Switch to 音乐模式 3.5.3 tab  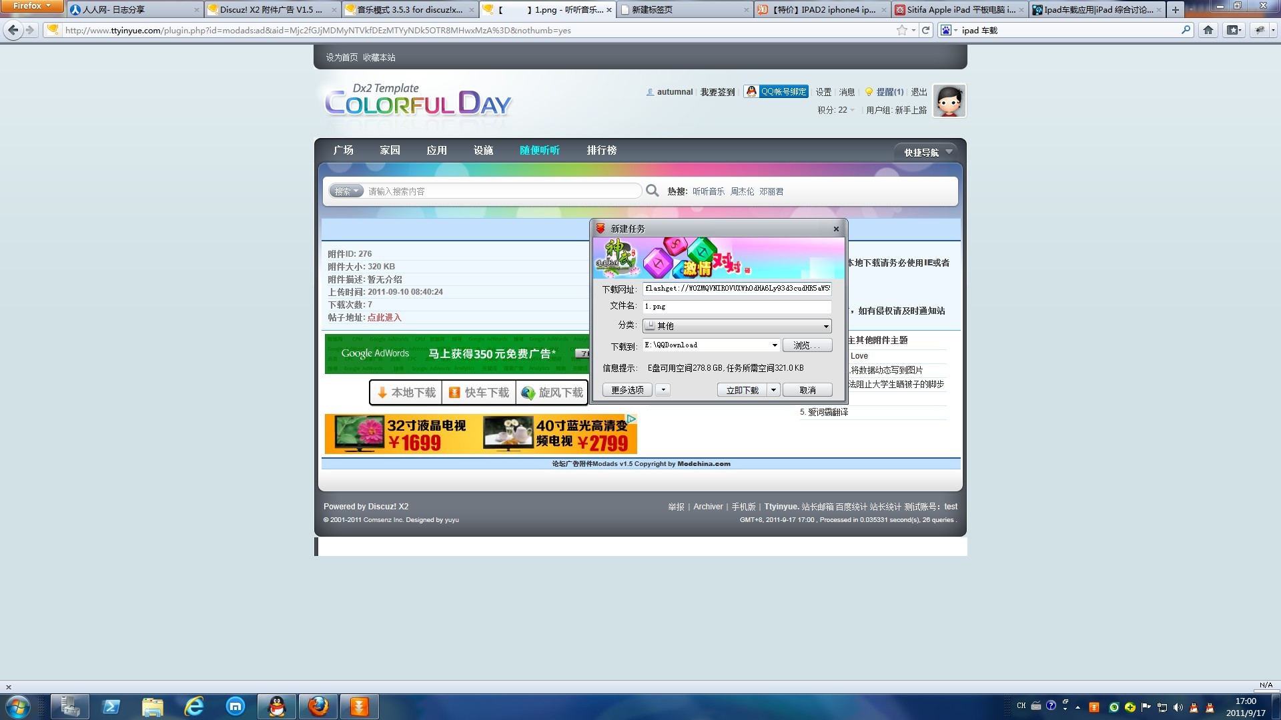pos(410,9)
